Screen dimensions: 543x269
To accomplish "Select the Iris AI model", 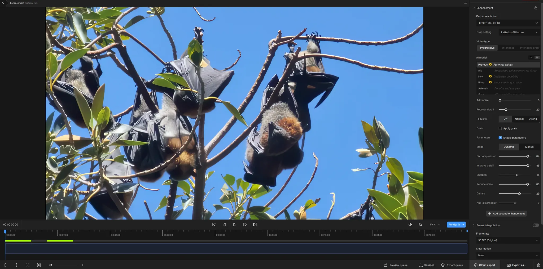I will coord(508,71).
